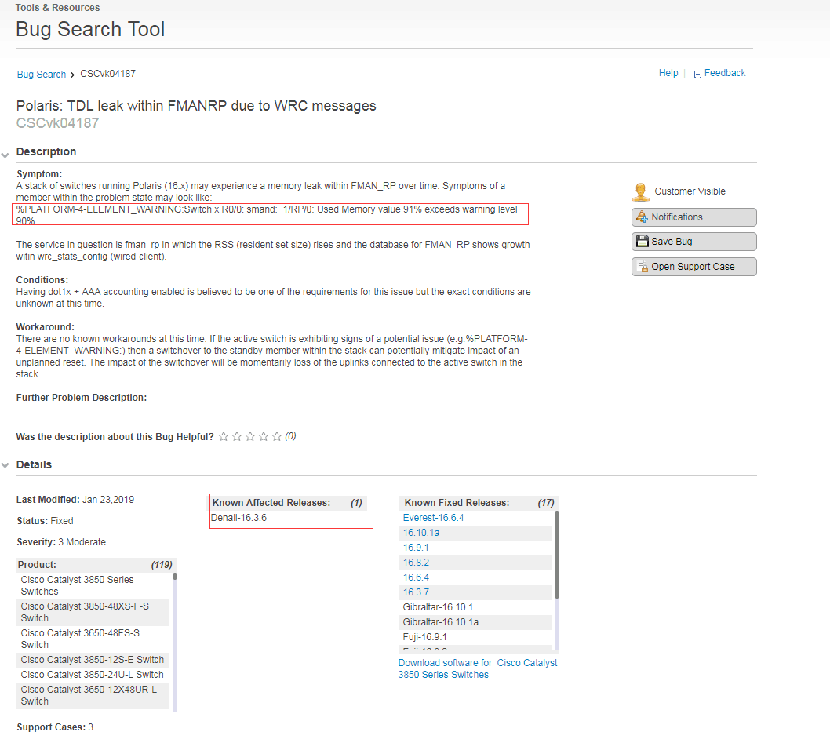Select Cisco Catalyst 3850-12S-E Switch product
Viewport: 830px width, 743px height.
93,660
